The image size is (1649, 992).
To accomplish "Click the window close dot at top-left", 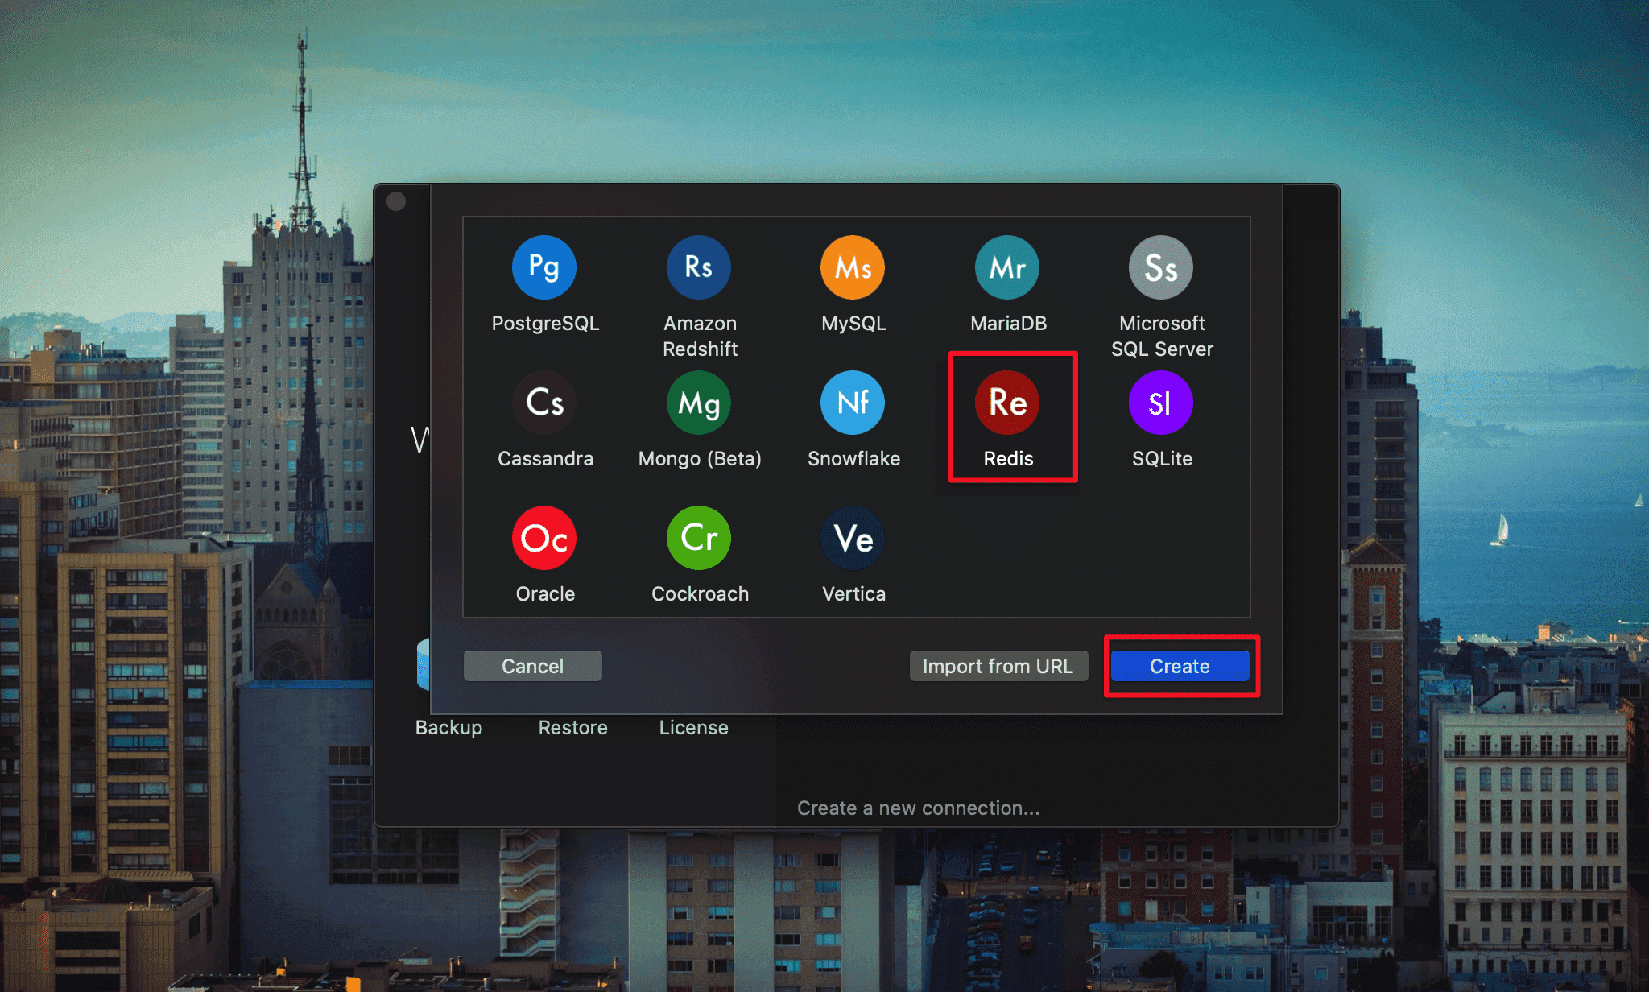I will (x=396, y=201).
